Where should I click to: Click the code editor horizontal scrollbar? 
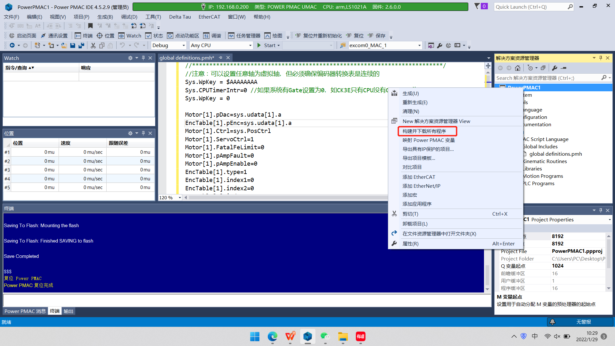click(x=288, y=198)
